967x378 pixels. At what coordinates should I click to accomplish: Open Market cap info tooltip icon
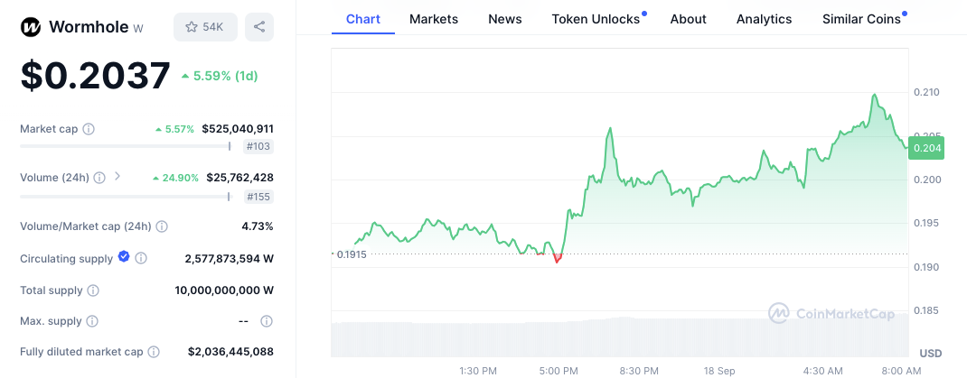tap(89, 129)
